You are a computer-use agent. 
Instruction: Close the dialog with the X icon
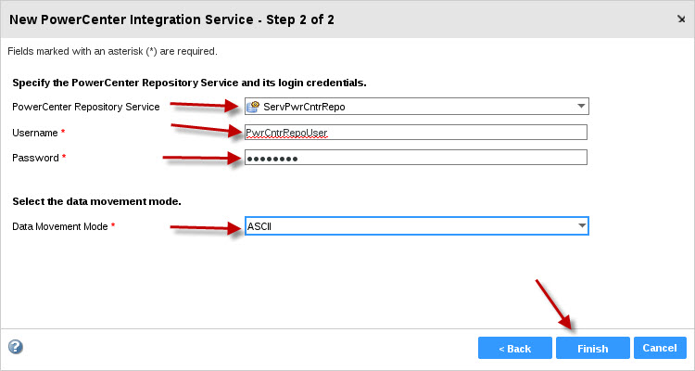(x=681, y=19)
